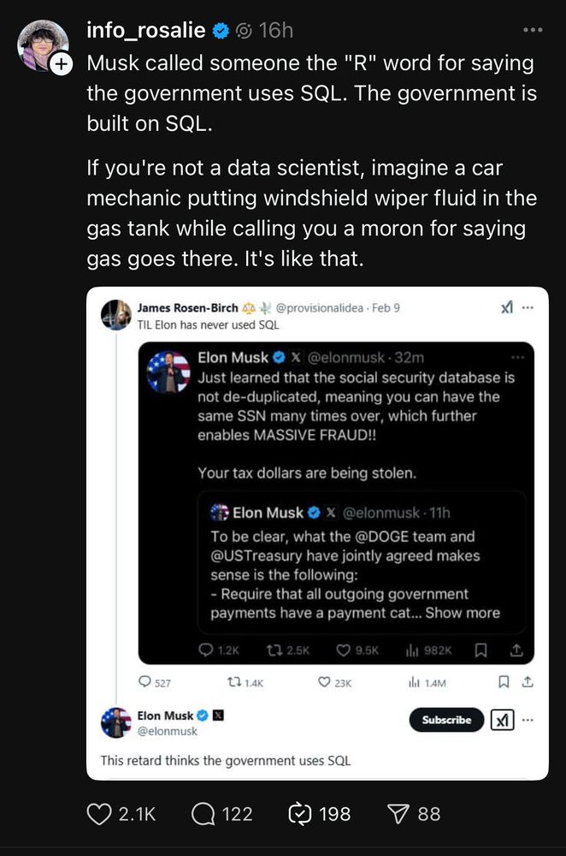Open more options on James Rosen-Birch's tweet
Image resolution: width=566 pixels, height=856 pixels.
(529, 308)
